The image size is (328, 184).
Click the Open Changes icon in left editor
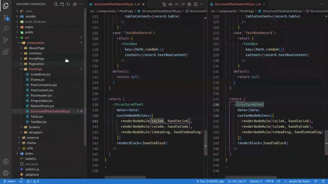[x=164, y=4]
